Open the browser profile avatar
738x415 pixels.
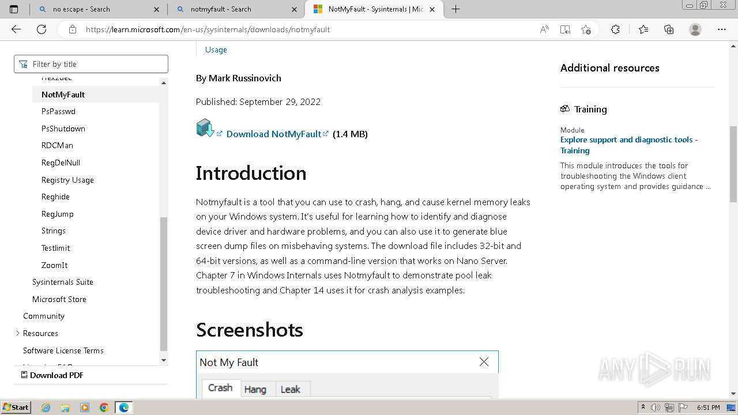click(695, 29)
